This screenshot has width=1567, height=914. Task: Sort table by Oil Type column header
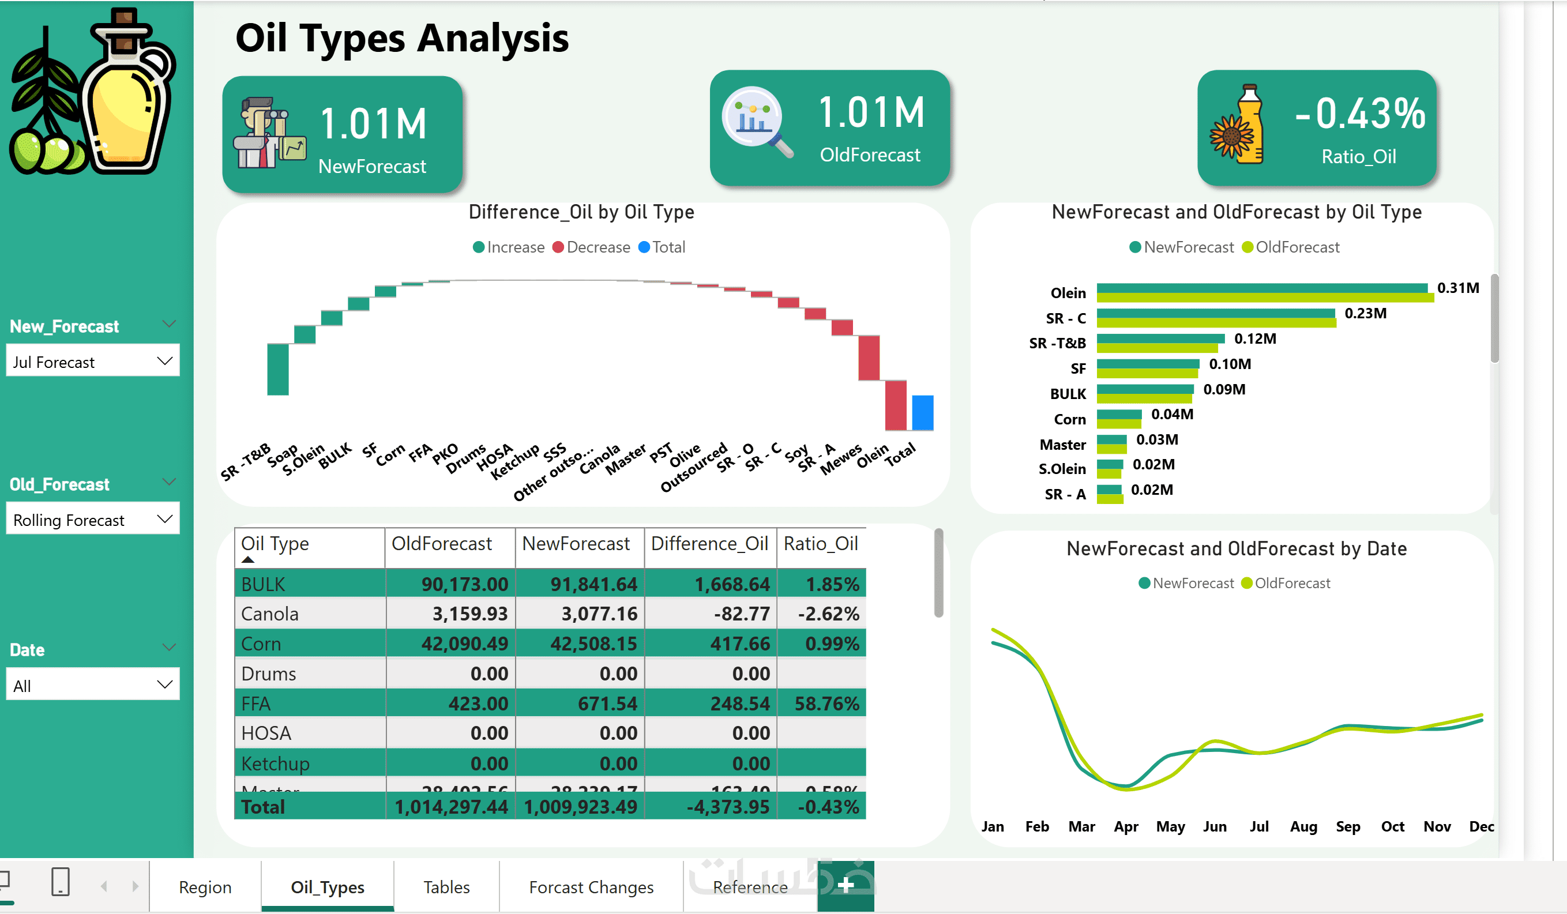coord(275,543)
